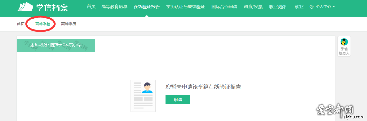Screen dimensions: 367x121
Task: Expand the 个人中心 dropdown arrow
Action: tap(334, 7)
